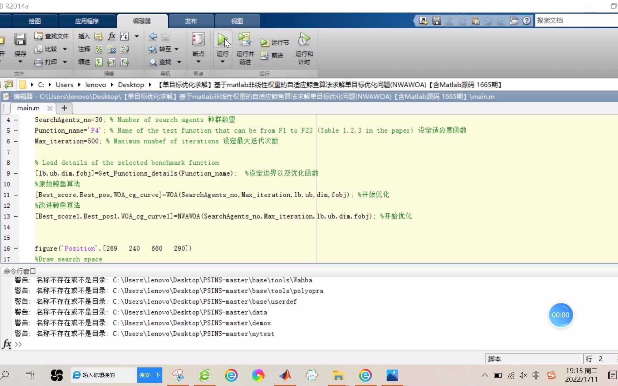Click the fixed-point data (fi) insert icon
Screen dimensions: 618x386
pyautogui.click(x=124, y=36)
